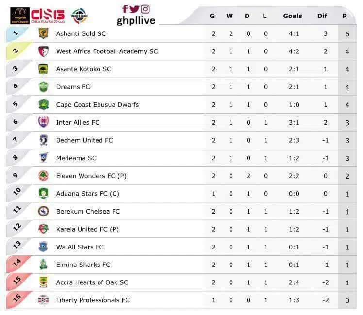
Task: Click the DSG Data Sports Group logo
Action: pos(48,16)
